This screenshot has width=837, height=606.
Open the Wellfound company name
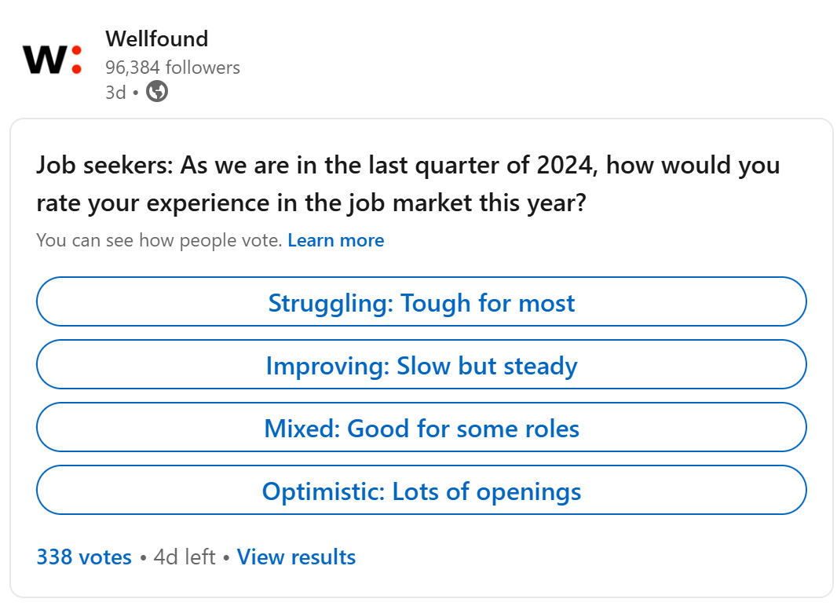click(156, 39)
